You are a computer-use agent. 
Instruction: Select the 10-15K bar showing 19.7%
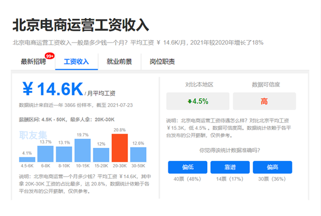point(82,149)
